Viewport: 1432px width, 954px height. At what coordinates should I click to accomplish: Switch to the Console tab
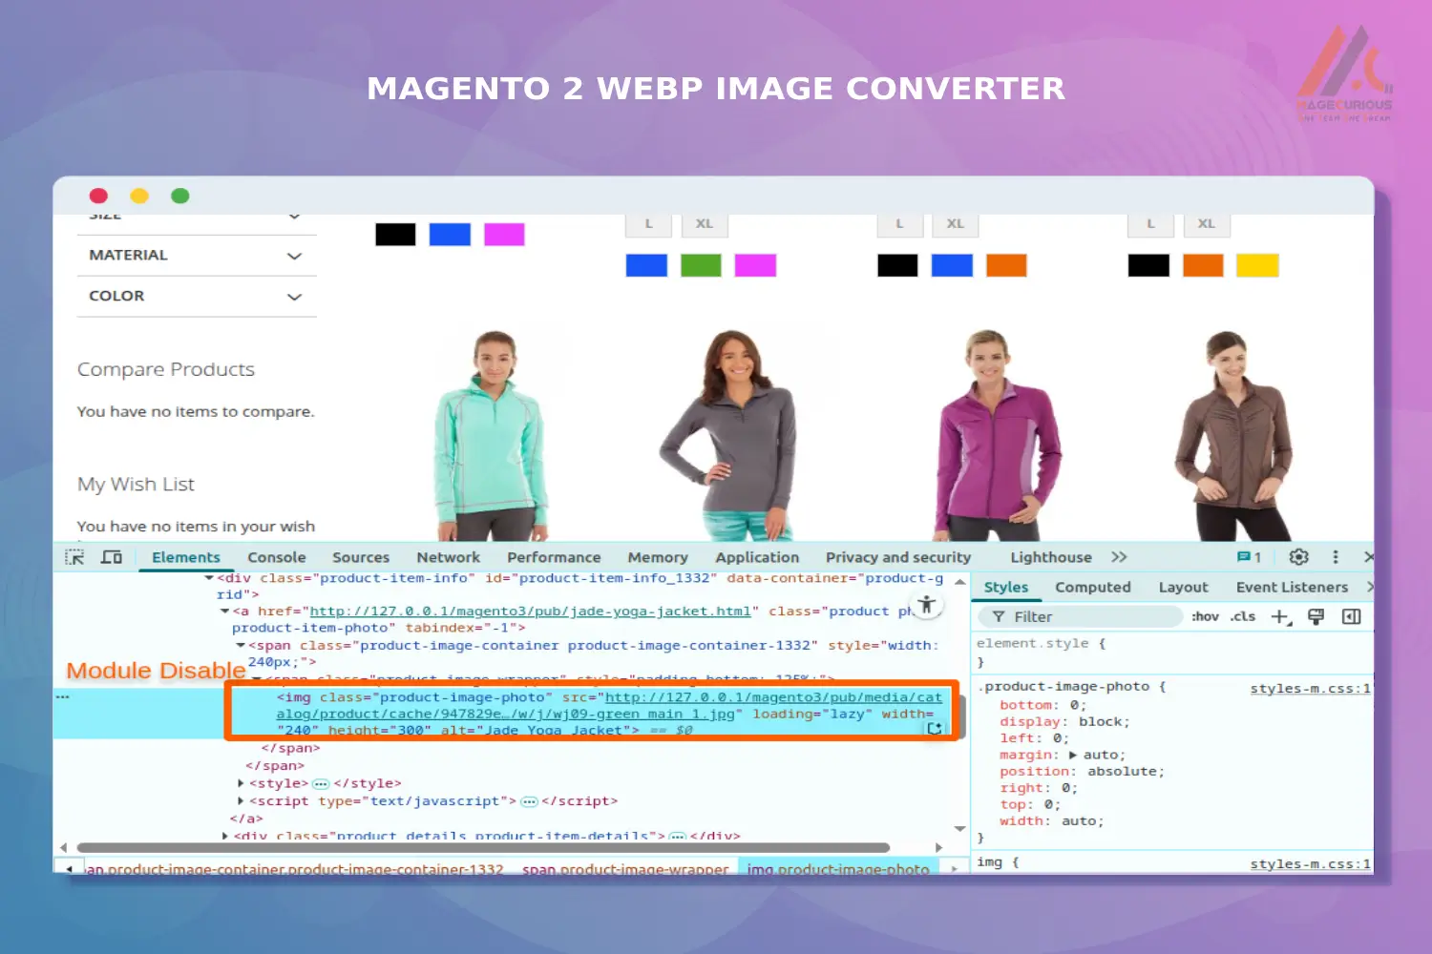[276, 556]
